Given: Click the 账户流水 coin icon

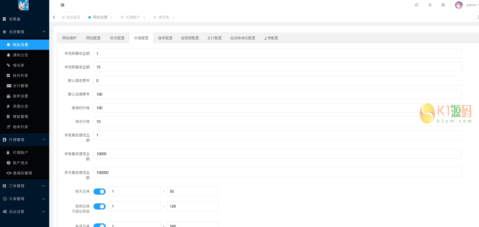Looking at the screenshot, I should pos(8,163).
